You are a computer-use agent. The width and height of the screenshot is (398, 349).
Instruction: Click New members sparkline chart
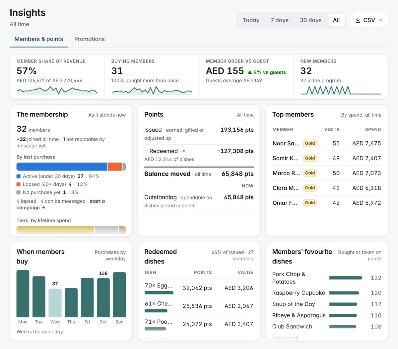[341, 90]
